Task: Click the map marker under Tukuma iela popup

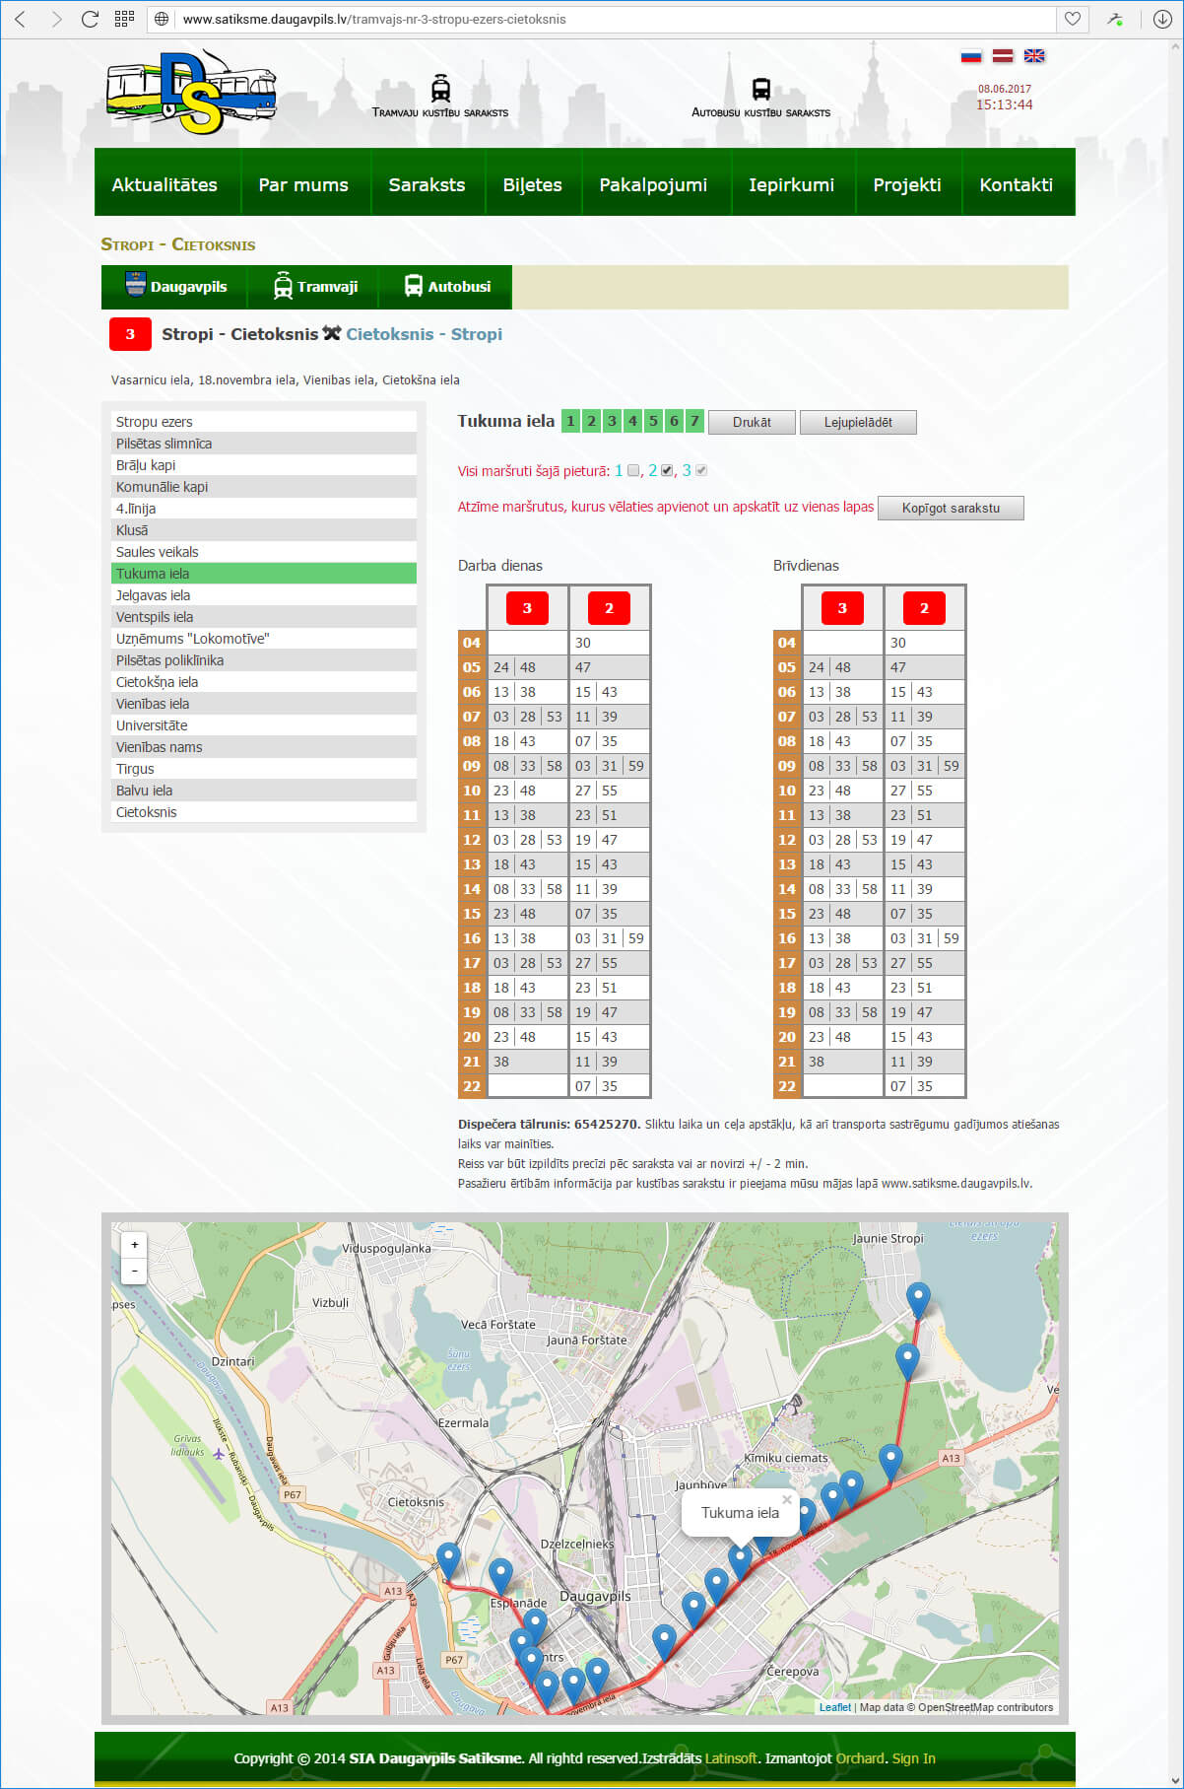Action: click(740, 1562)
